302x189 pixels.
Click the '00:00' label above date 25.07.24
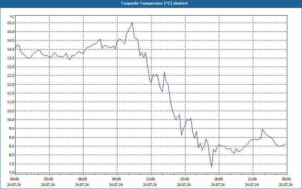click(287, 179)
